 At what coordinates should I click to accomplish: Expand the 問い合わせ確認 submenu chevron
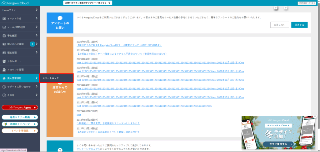37,44
